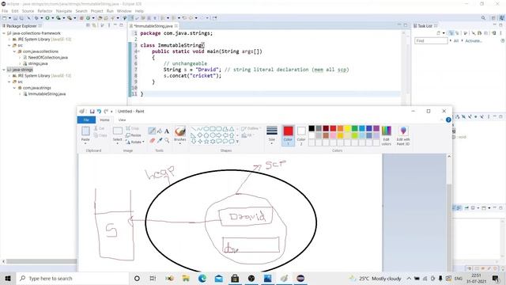Image resolution: width=506 pixels, height=285 pixels.
Task: Open File Explorer from taskbar
Action: coord(186,278)
